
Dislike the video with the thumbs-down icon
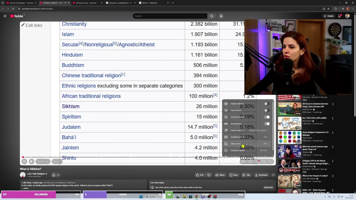[209, 175]
